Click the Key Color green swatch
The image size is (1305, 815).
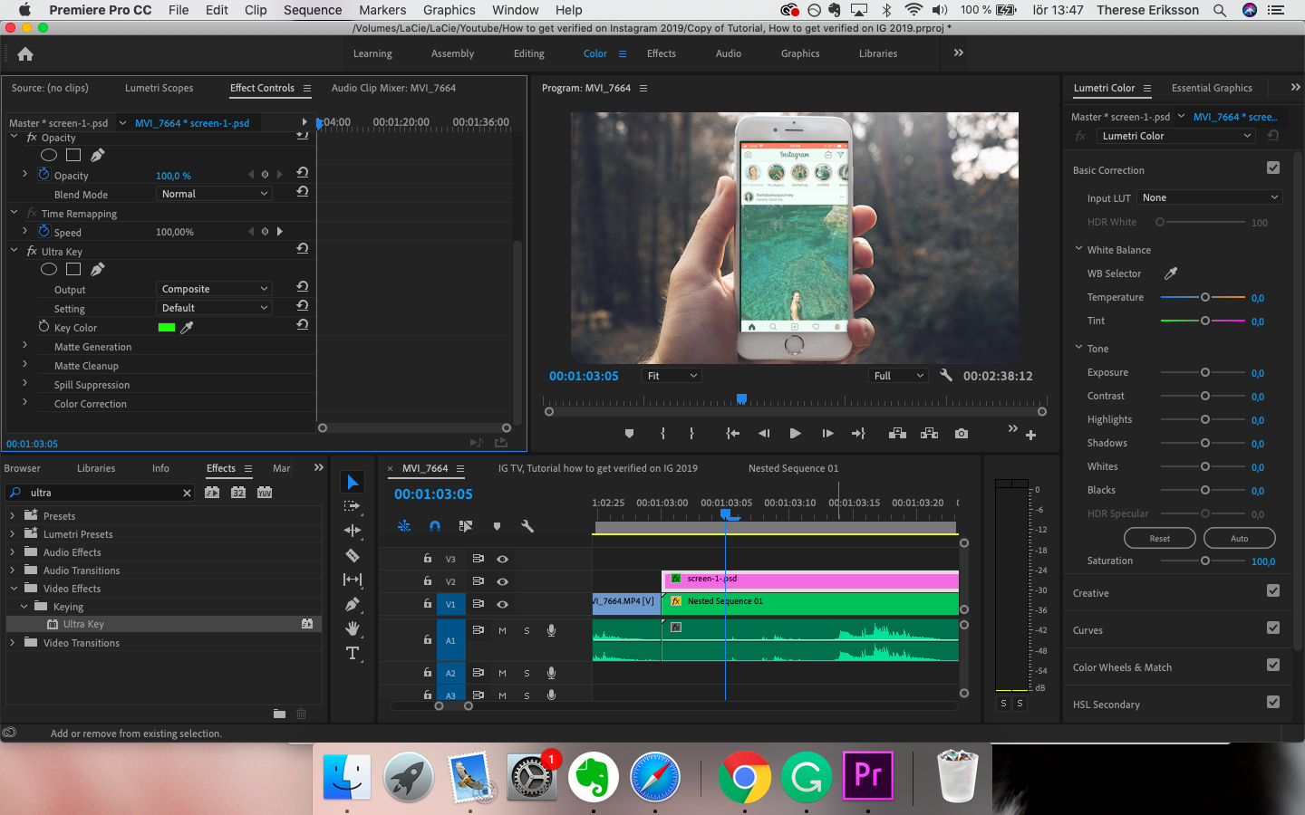coord(167,328)
